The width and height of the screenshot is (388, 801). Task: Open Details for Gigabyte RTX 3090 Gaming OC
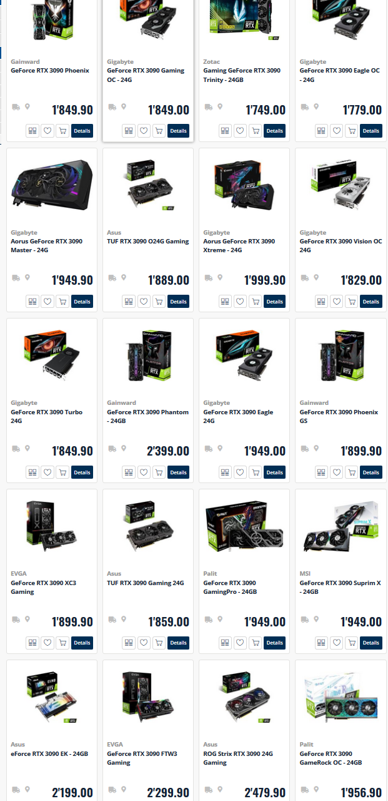178,131
